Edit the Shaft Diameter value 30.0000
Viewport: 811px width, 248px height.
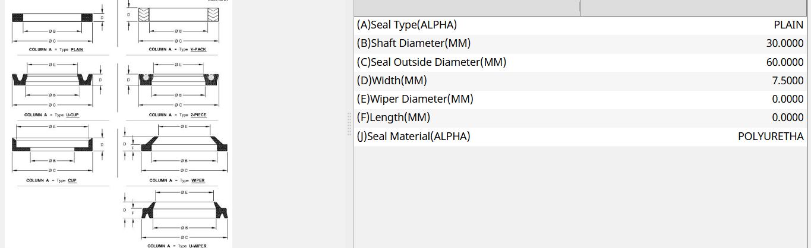tap(785, 44)
